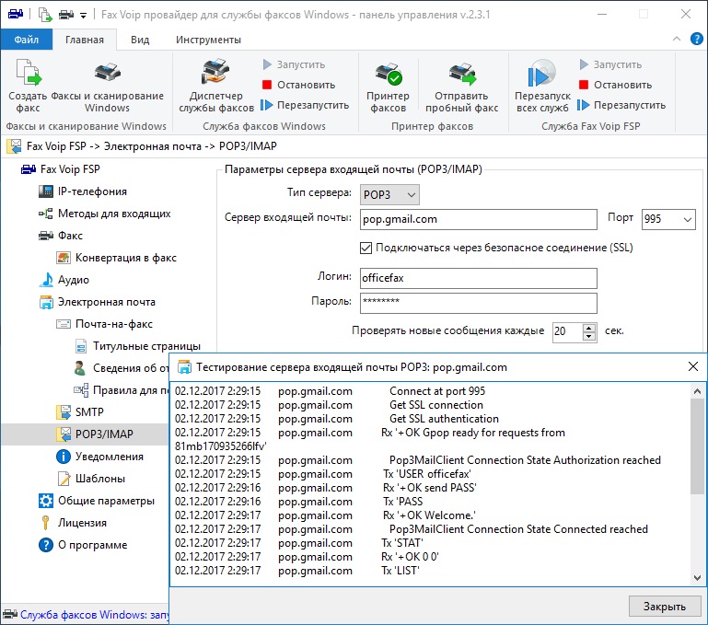Select Электронная почта tree node
Viewport: 708px width, 625px height.
[x=97, y=302]
